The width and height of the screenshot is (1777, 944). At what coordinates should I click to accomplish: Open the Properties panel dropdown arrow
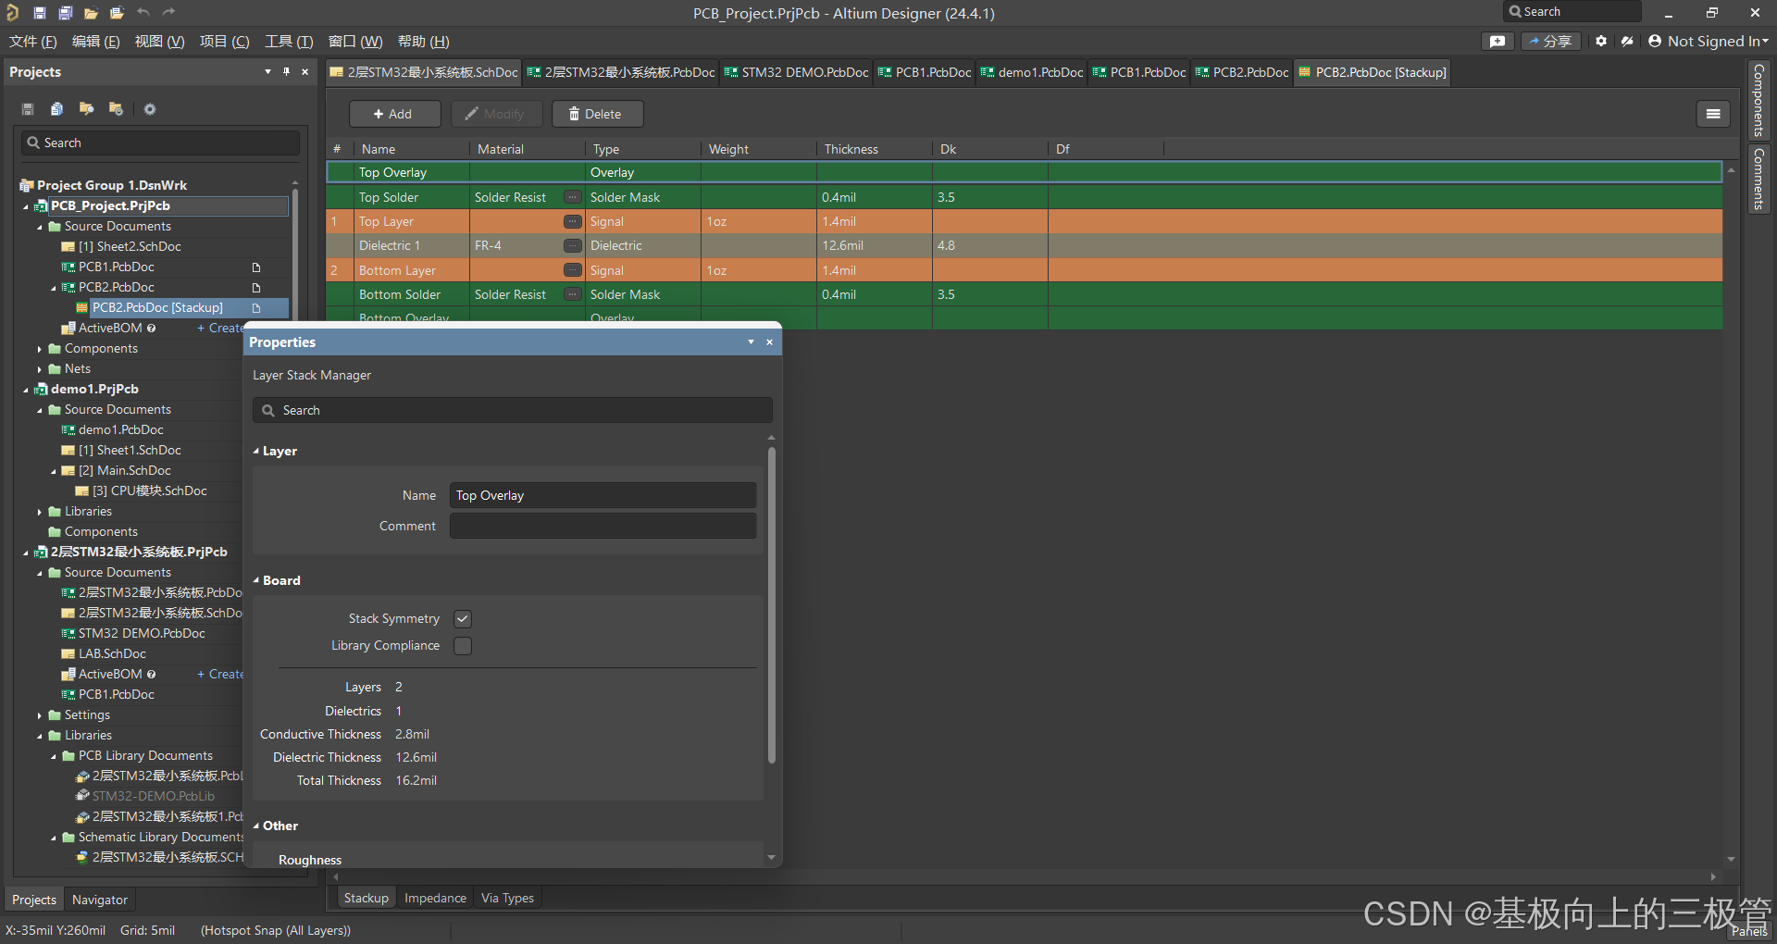(751, 342)
